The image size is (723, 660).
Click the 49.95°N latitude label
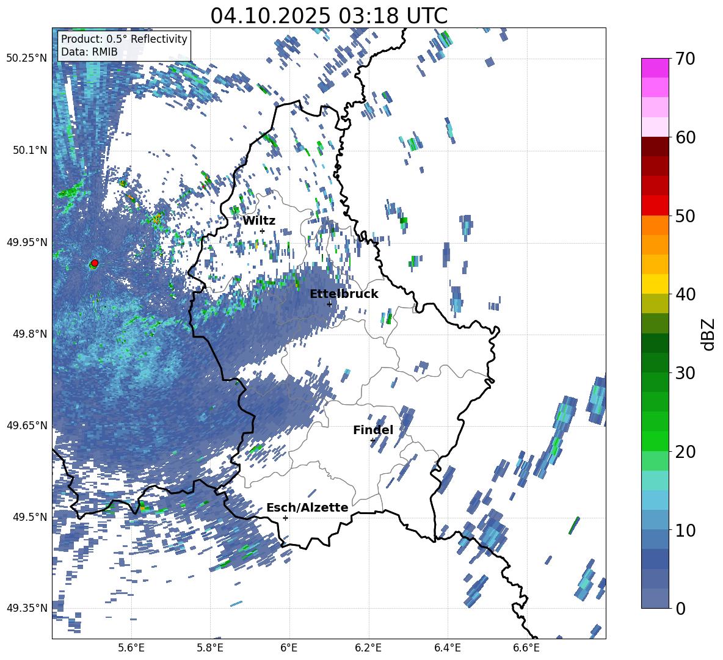[x=27, y=242]
